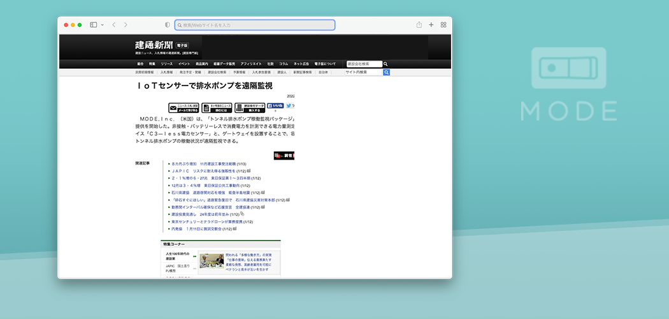Click the blue サイト内検索 search button
Image resolution: width=669 pixels, height=319 pixels.
pyautogui.click(x=386, y=72)
